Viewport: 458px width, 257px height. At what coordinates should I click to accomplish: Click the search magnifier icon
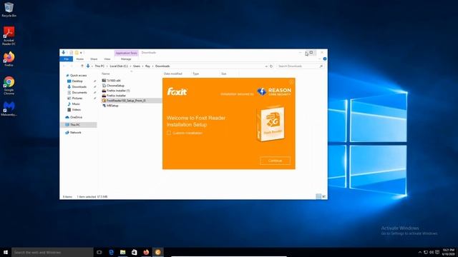321,66
